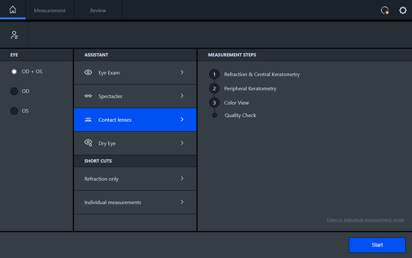Expand the Eye Exam chevron arrow

pyautogui.click(x=182, y=73)
